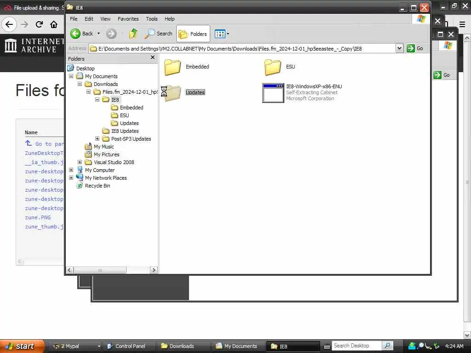The width and height of the screenshot is (471, 353).
Task: Open the Views button menu
Action: pos(222,34)
